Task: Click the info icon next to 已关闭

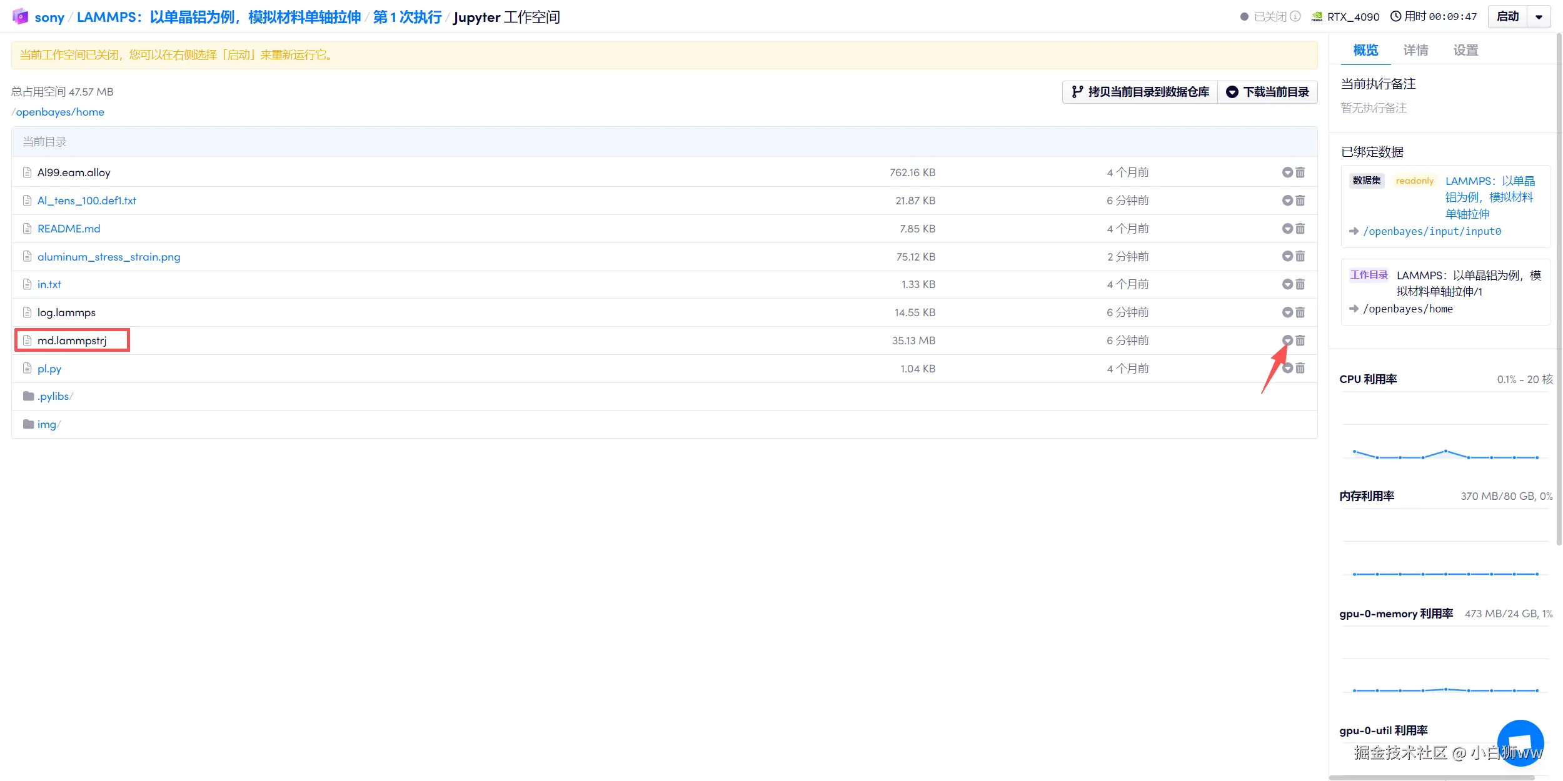Action: click(1295, 17)
